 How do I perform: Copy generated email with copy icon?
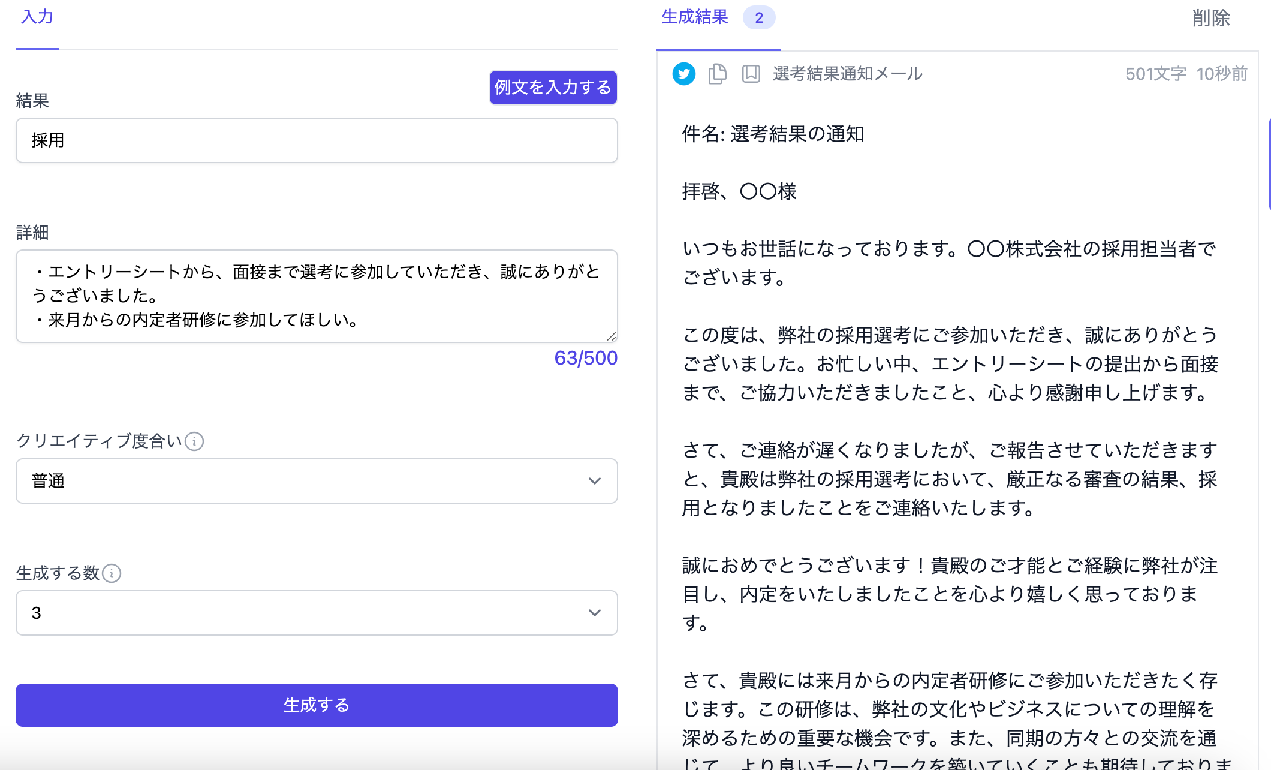coord(718,74)
